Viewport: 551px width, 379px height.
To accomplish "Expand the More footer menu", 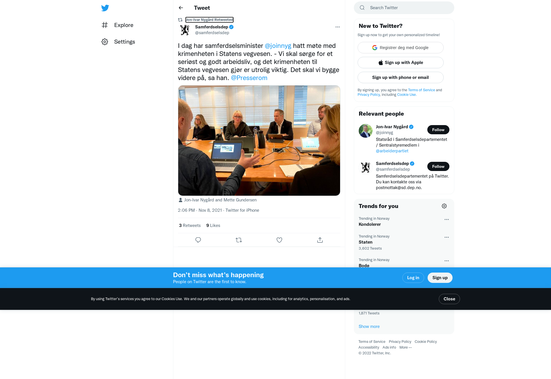I will 406,347.
